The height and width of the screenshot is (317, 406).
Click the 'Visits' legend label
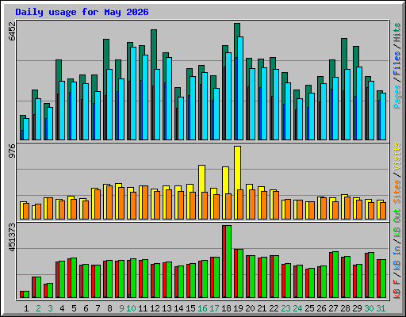tap(397, 156)
